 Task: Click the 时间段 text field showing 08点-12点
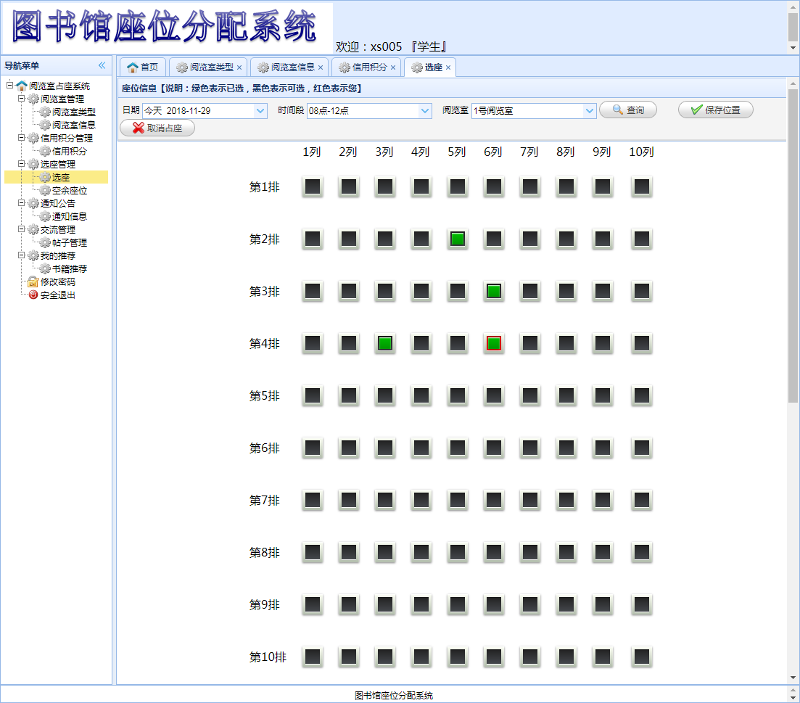pyautogui.click(x=363, y=111)
